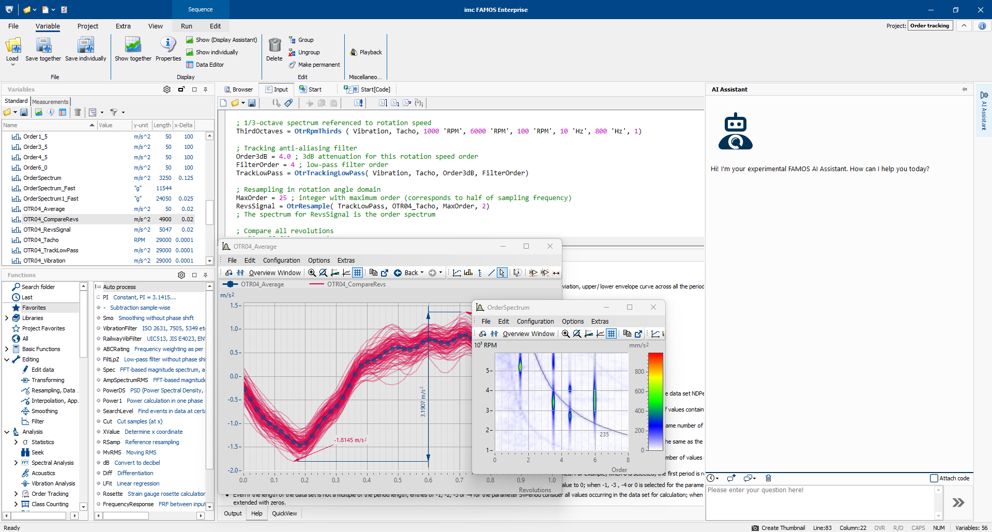Click the Playback icon in ribbon

(354, 52)
